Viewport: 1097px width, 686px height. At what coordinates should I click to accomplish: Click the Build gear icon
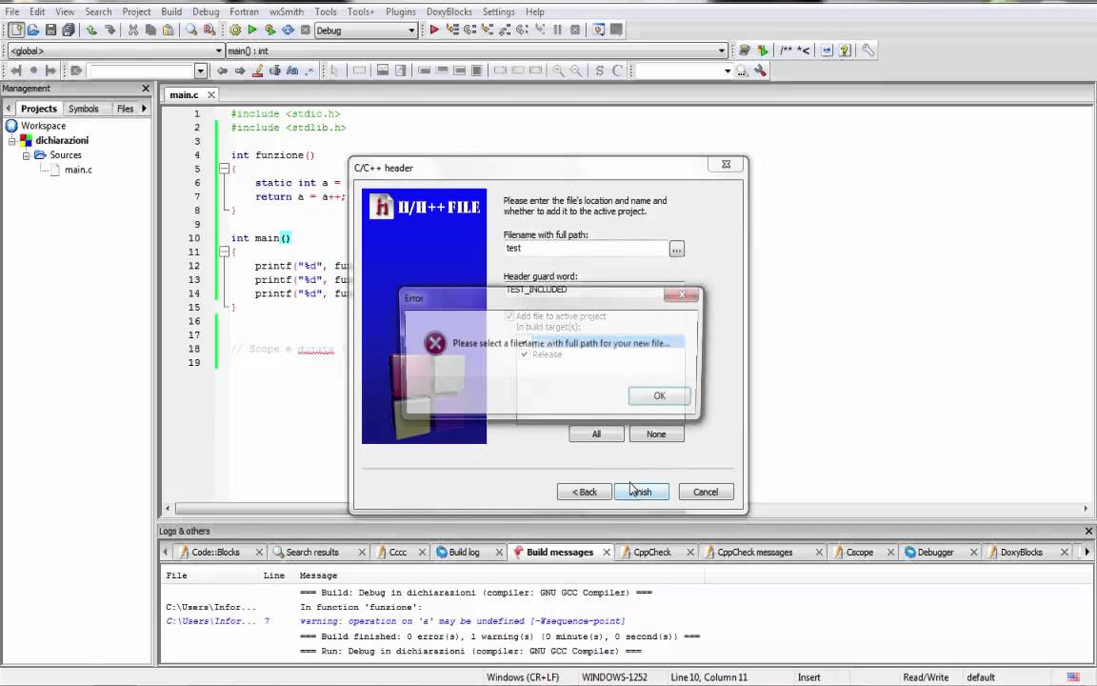click(235, 30)
